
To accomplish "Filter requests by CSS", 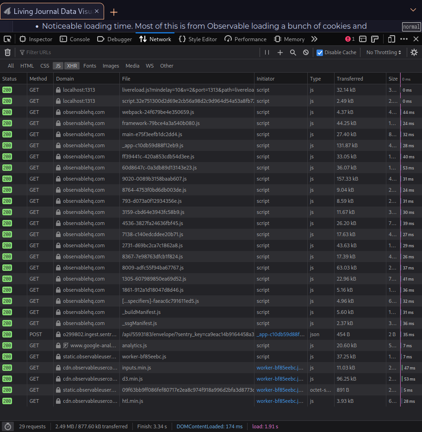I will [x=44, y=66].
